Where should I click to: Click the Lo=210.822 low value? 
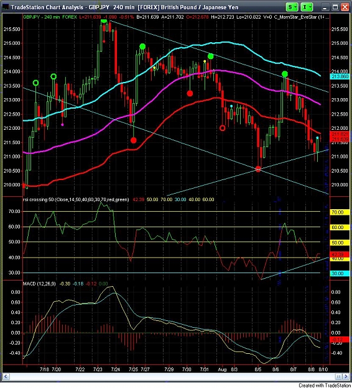coord(248,17)
